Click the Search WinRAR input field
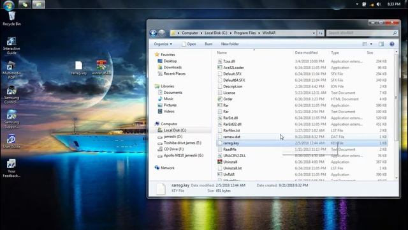The image size is (408, 230). coord(362,33)
